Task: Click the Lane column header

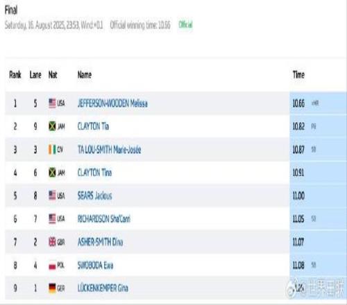Action: pos(35,75)
